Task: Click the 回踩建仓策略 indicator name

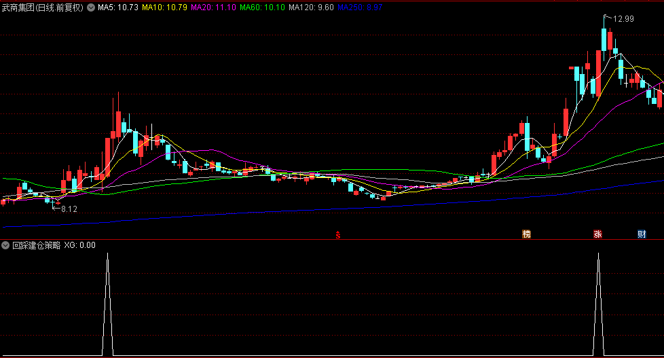Action: pyautogui.click(x=37, y=245)
